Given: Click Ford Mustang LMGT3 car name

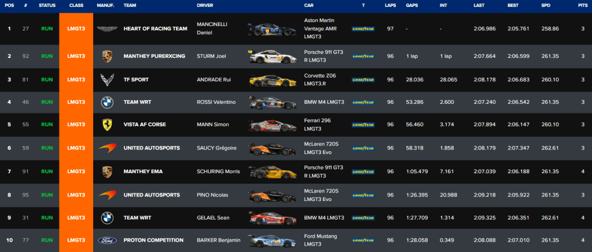Looking at the screenshot, I should [320, 240].
